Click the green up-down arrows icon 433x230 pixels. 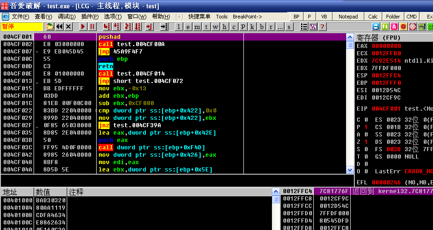(385, 27)
